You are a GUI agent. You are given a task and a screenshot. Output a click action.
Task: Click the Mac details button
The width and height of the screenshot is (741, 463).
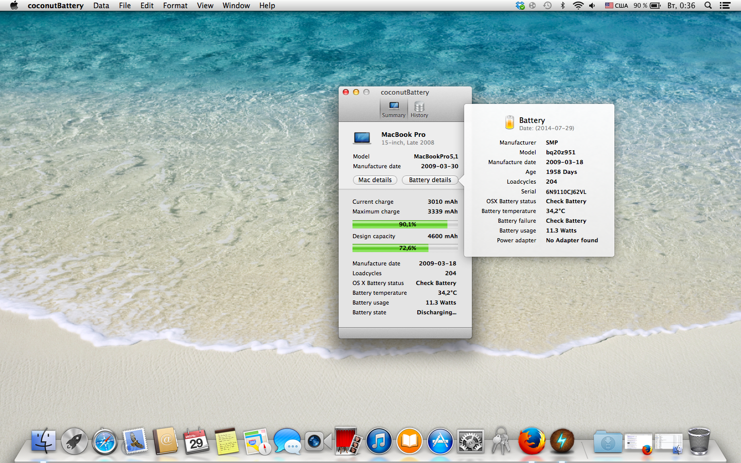[x=375, y=180]
